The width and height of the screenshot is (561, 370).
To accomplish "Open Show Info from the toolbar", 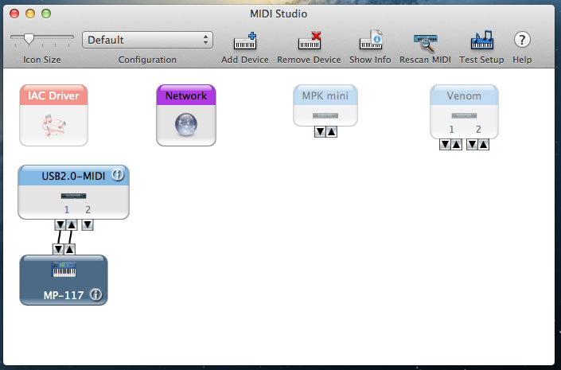I will point(371,40).
